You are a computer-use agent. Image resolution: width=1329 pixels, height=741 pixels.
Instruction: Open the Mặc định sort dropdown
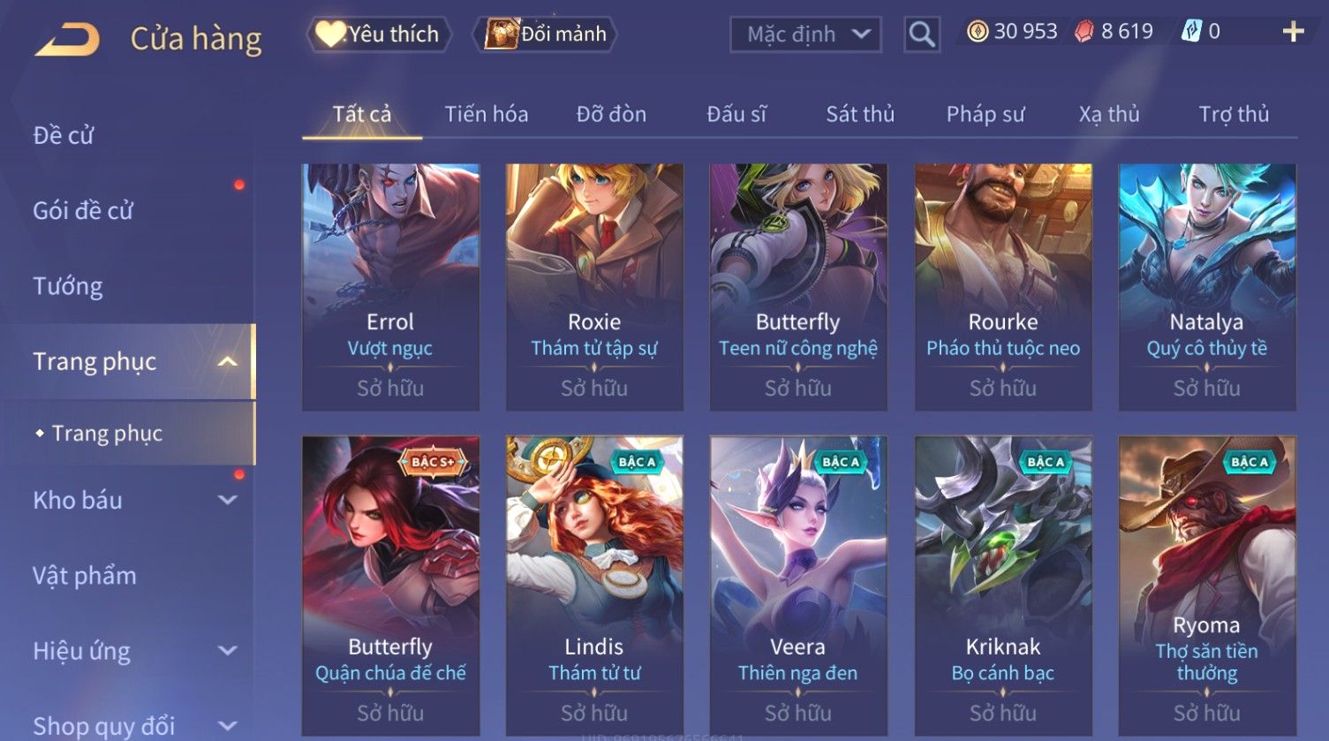[x=805, y=34]
